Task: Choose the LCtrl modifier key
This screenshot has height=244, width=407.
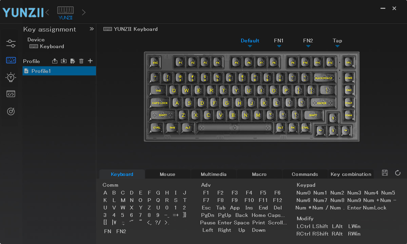Action: coord(303,226)
